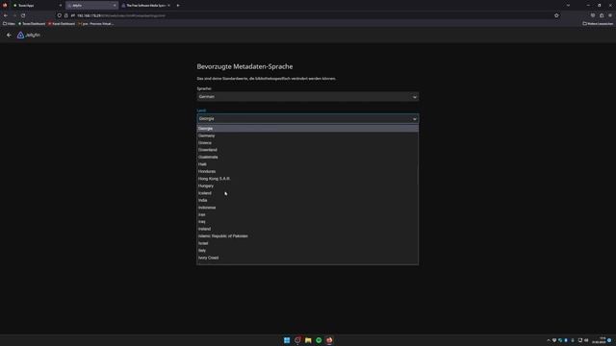Screen dimensions: 616x346
Task: Switch to The Free Software Media System tab
Action: [x=146, y=6]
